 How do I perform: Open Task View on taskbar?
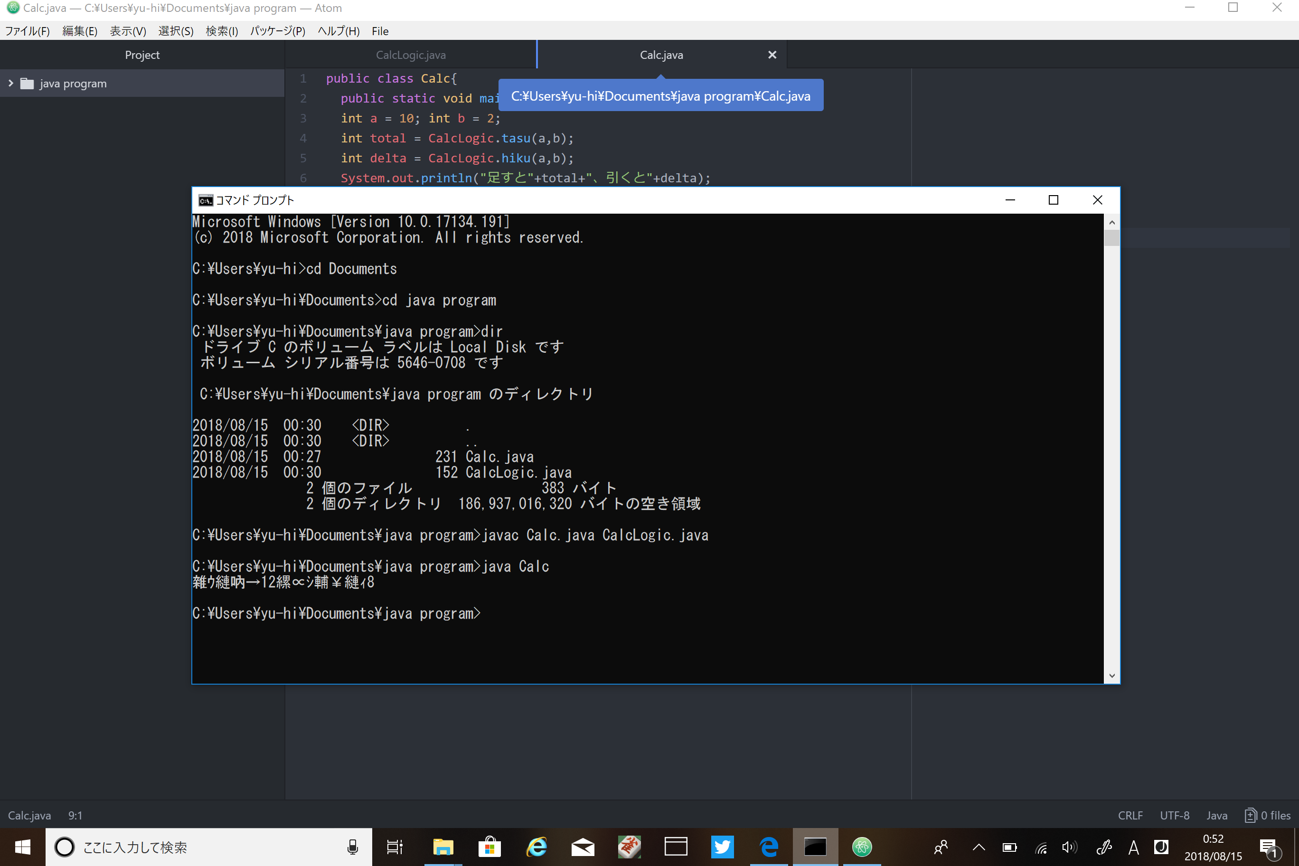(x=395, y=847)
